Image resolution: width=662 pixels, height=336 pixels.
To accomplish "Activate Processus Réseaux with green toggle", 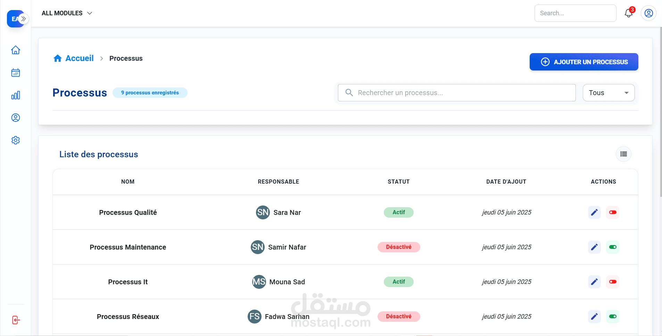I will 613,317.
